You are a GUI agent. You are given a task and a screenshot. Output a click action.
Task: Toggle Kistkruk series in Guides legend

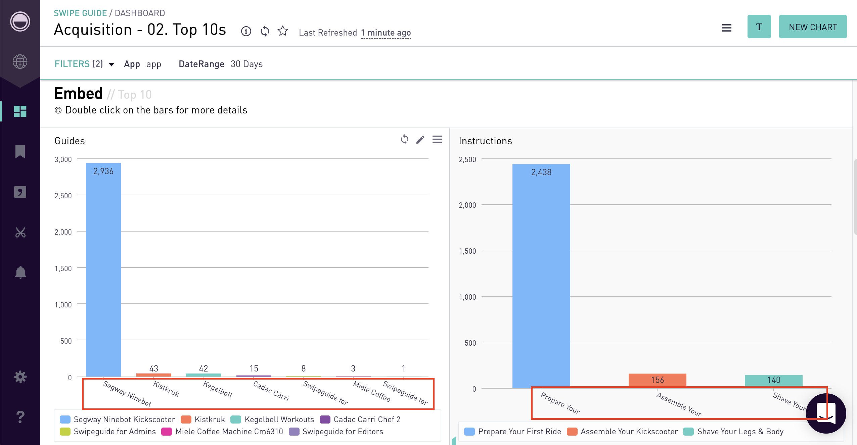click(x=203, y=419)
